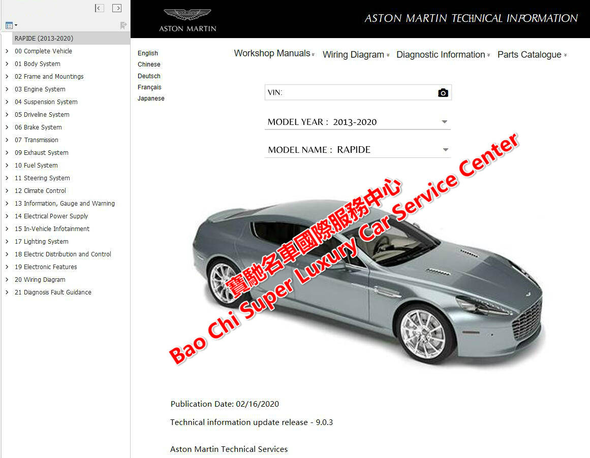This screenshot has height=458, width=590.
Task: Click 'Technical information update release - 9.0.3' text
Action: [x=252, y=422]
